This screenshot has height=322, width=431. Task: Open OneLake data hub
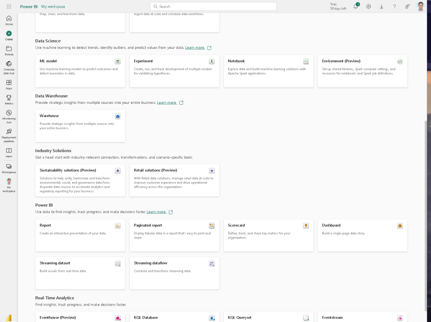(9, 68)
